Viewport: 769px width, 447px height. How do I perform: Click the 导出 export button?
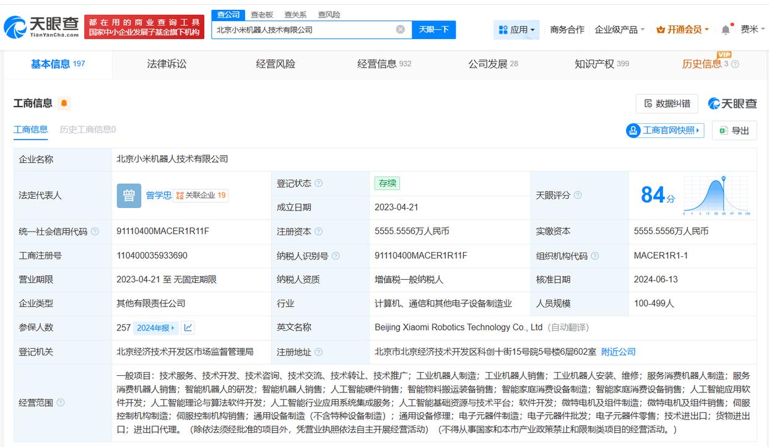[x=734, y=131]
